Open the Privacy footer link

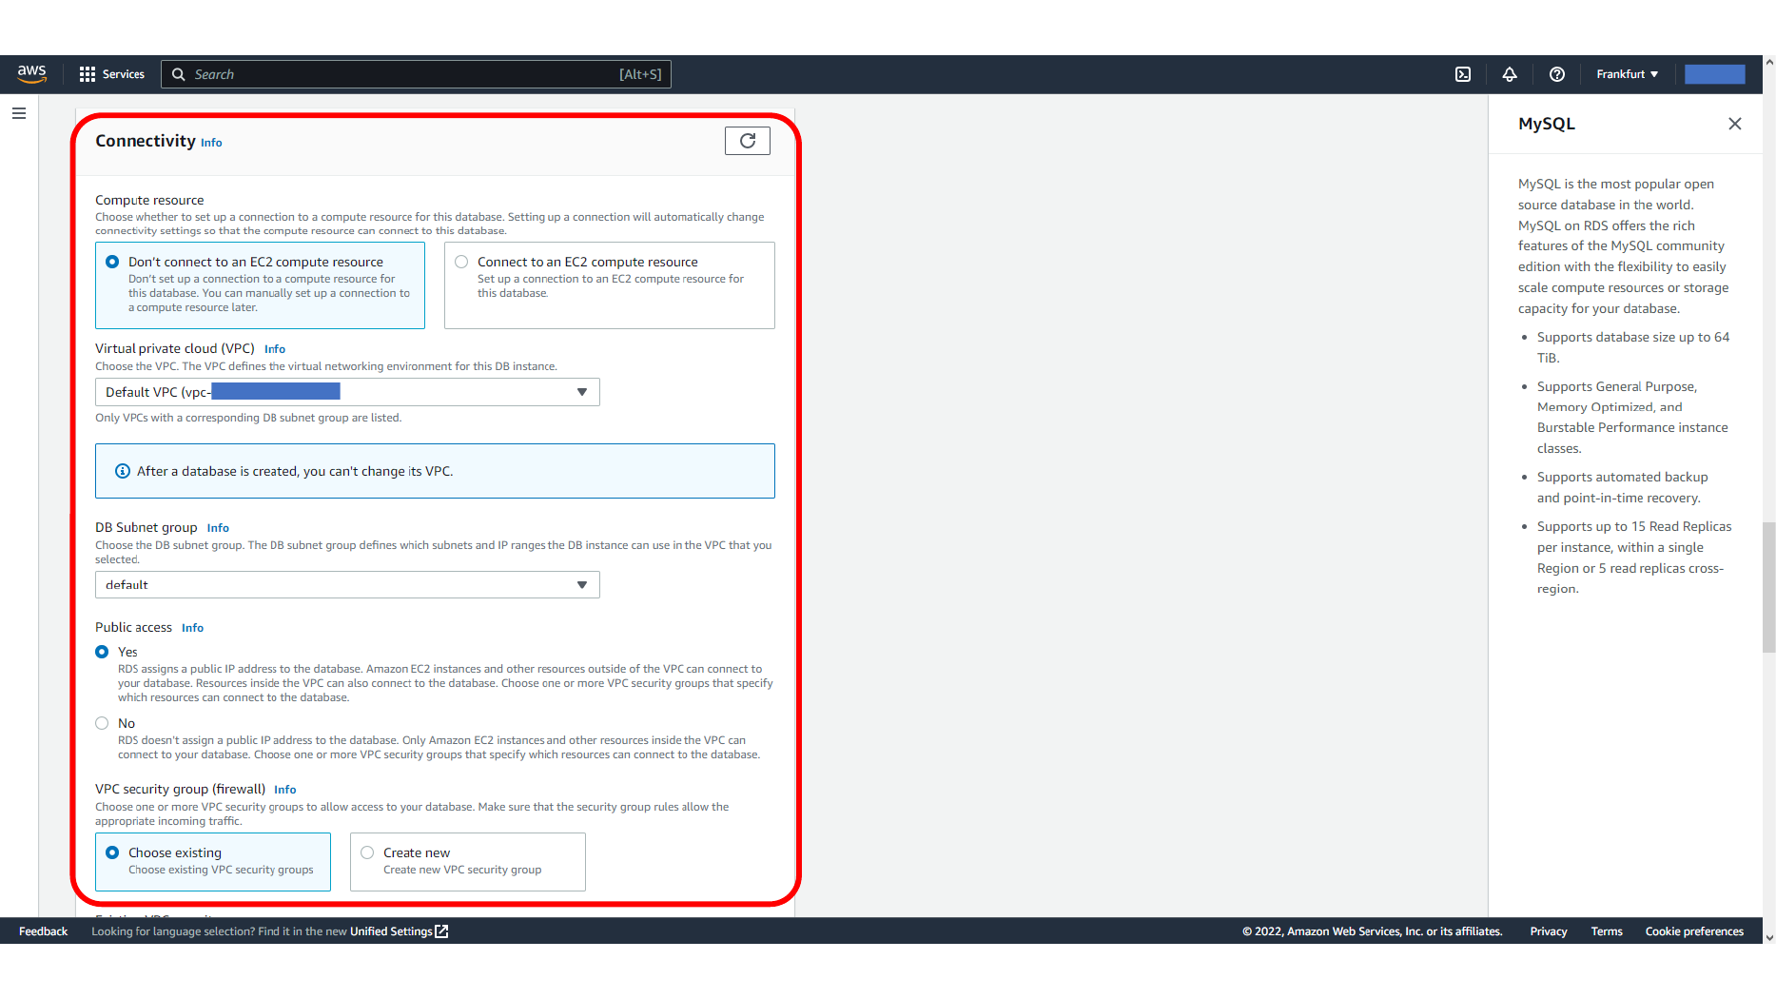coord(1549,931)
